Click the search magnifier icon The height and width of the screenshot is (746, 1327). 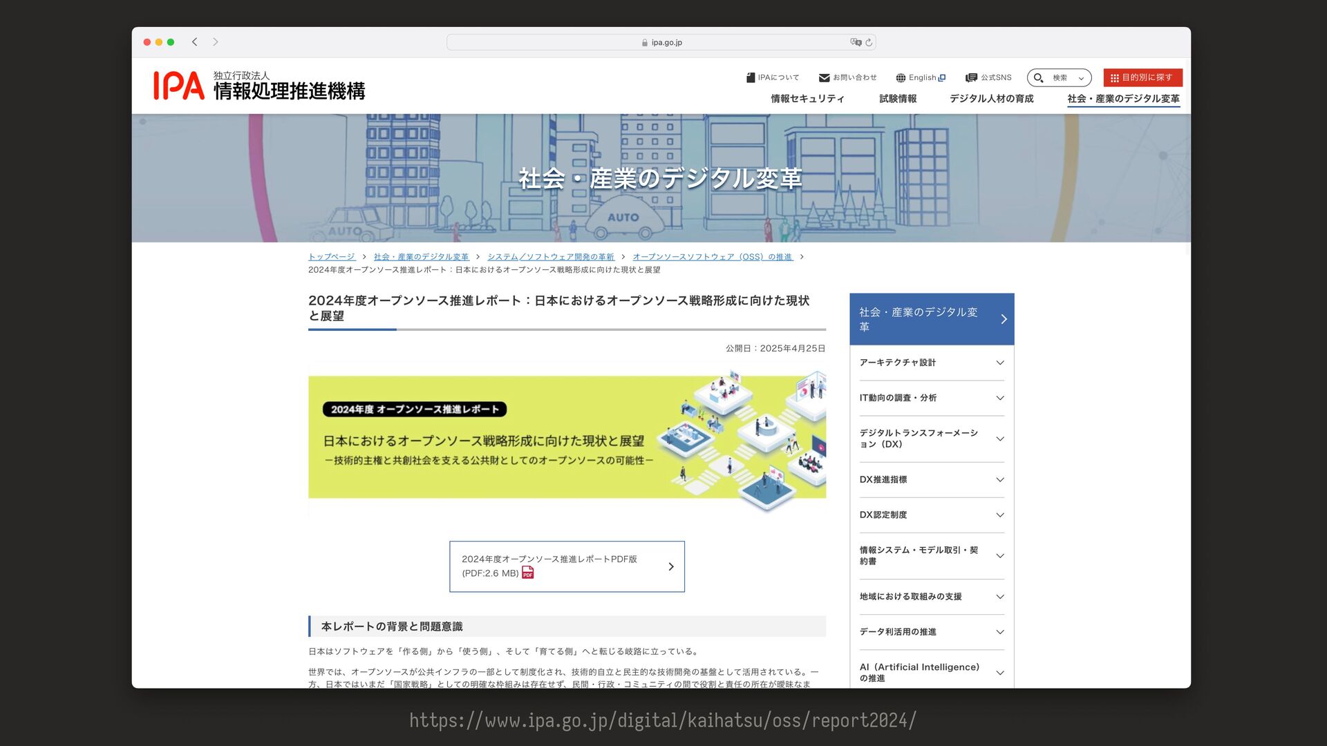(x=1038, y=78)
